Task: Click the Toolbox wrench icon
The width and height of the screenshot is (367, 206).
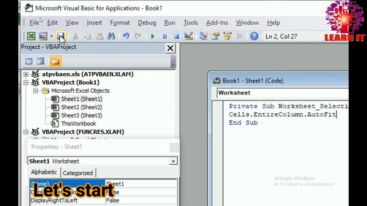Action: point(239,36)
